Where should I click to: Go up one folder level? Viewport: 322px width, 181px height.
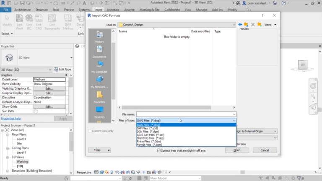[x=246, y=25]
